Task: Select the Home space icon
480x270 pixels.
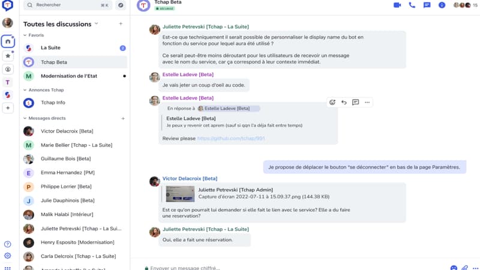Action: click(8, 41)
